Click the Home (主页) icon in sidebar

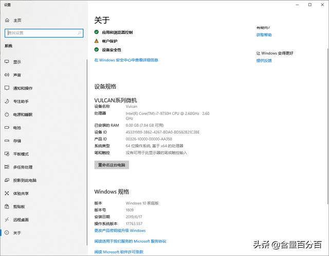[7, 20]
